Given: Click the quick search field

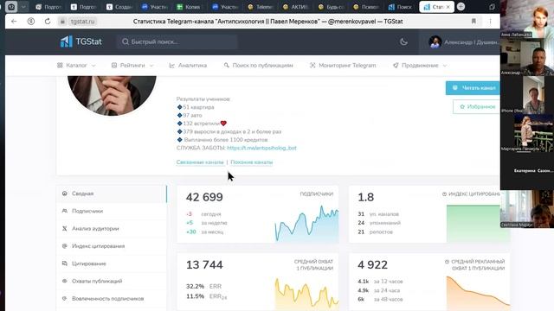Looking at the screenshot, I should coord(177,41).
